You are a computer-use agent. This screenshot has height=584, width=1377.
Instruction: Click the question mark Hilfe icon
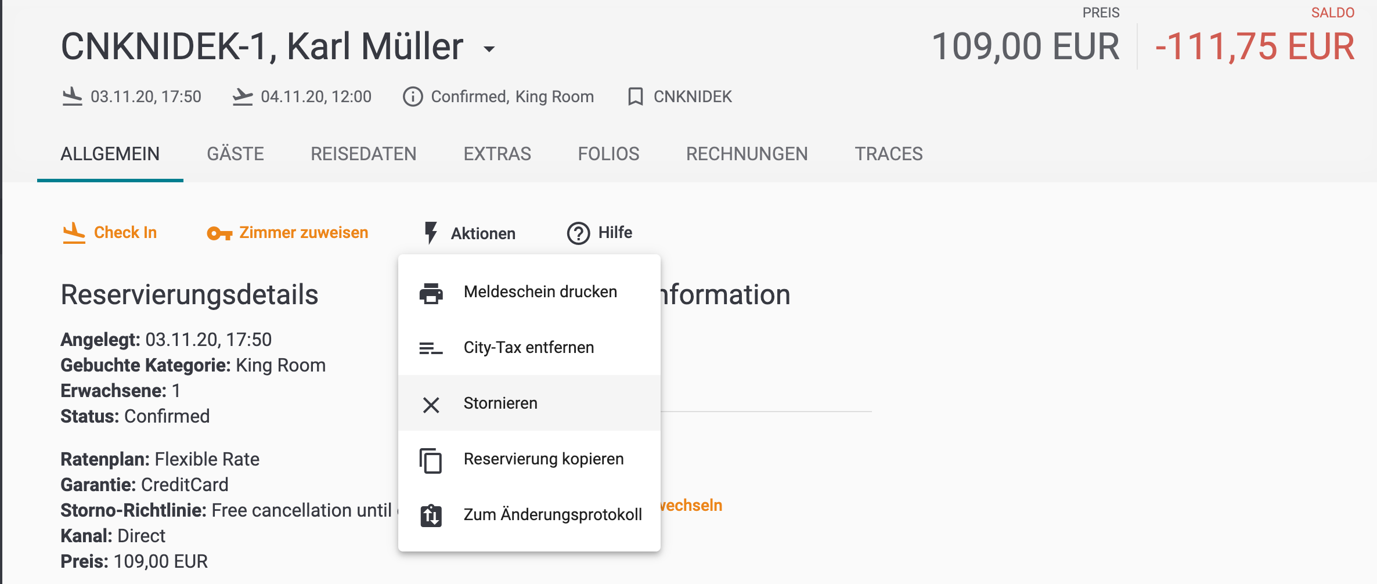click(x=578, y=233)
